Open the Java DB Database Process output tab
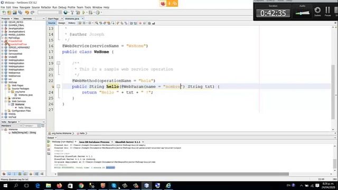Image resolution: width=338 pixels, height=190 pixels. pyautogui.click(x=94, y=142)
